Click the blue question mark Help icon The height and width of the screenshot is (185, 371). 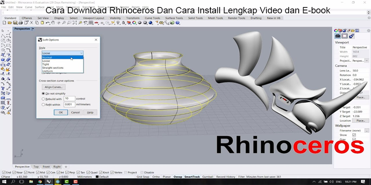177,23
